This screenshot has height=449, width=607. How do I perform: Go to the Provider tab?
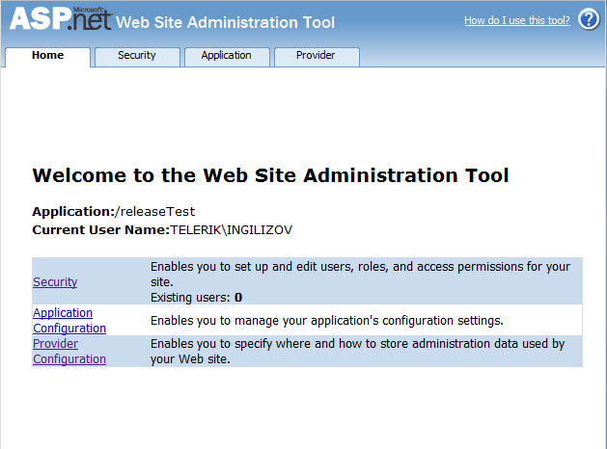(316, 56)
